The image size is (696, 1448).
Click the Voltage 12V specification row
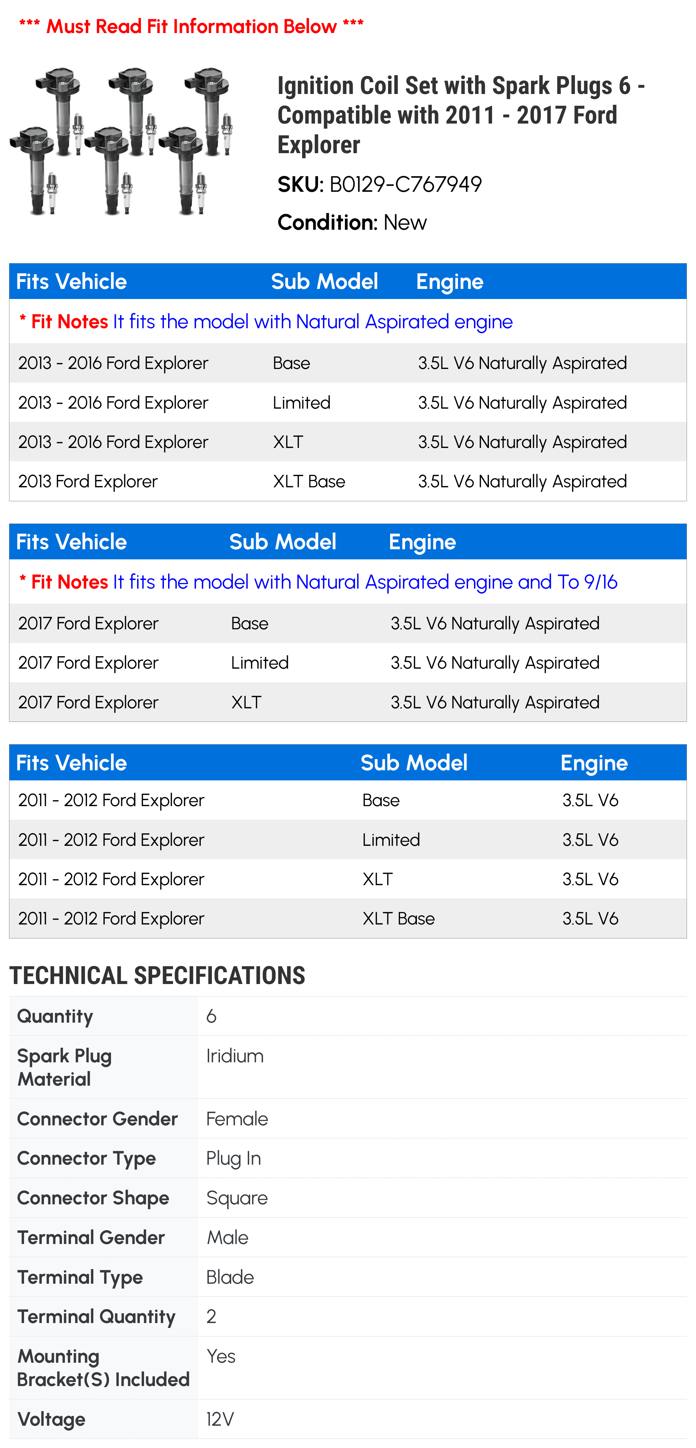point(347,1419)
